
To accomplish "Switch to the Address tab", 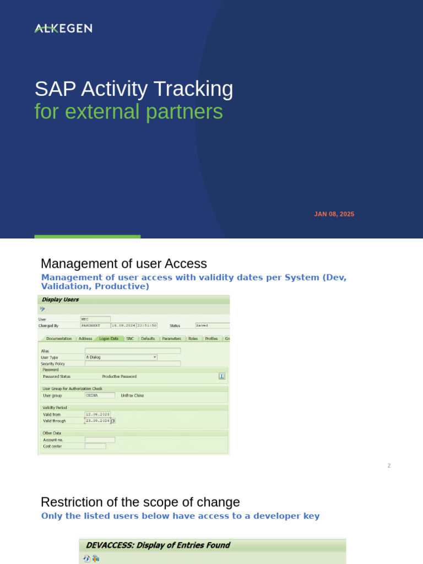I will tap(85, 339).
